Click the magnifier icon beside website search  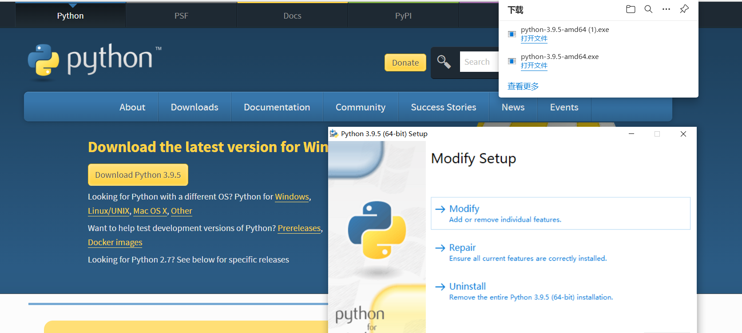(x=444, y=62)
